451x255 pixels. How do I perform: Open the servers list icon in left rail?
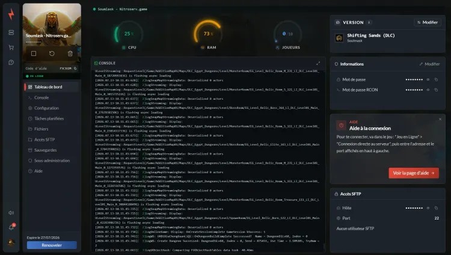click(11, 32)
